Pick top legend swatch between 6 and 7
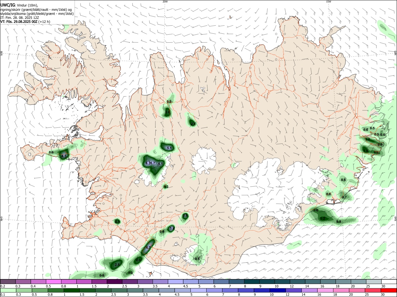 [221, 282]
